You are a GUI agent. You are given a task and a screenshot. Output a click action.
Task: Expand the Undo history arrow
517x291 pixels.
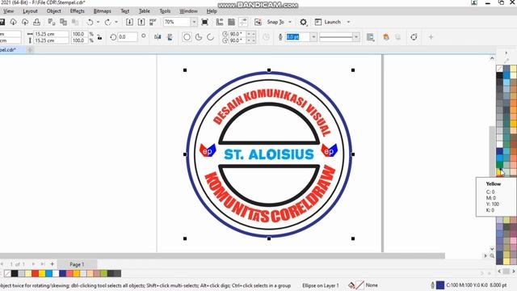pos(98,22)
